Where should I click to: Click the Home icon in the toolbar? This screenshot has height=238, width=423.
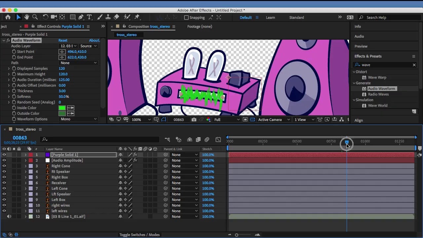8,17
